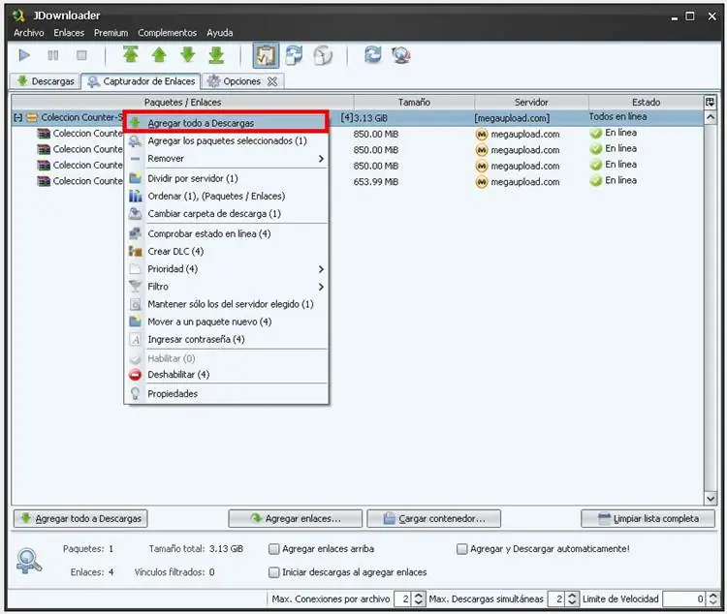
Task: Click the scroll-up arrow of the list scrollbar
Action: pos(711,118)
